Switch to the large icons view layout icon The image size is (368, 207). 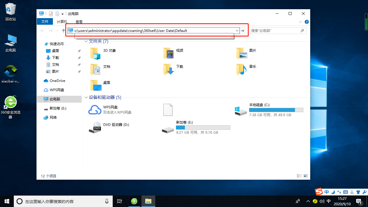coord(306,176)
